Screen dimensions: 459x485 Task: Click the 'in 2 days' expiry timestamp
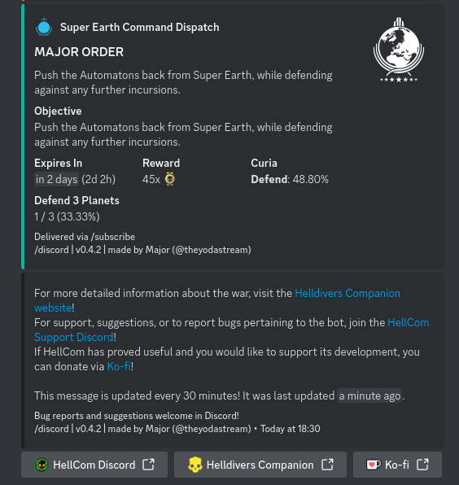(56, 179)
